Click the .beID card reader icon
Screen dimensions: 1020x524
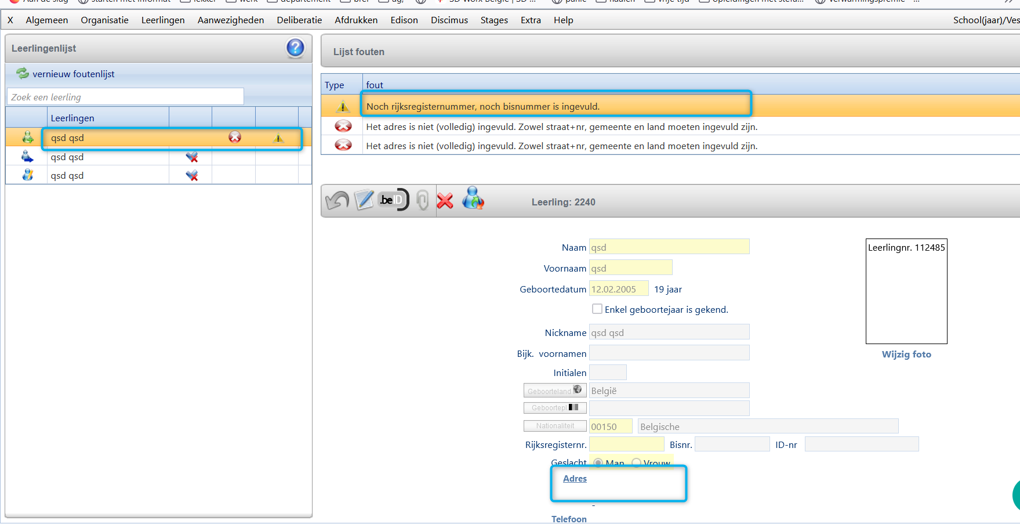tap(394, 200)
